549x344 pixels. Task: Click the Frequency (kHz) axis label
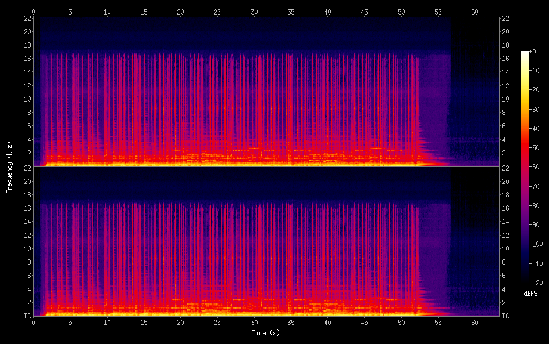[x=9, y=166]
